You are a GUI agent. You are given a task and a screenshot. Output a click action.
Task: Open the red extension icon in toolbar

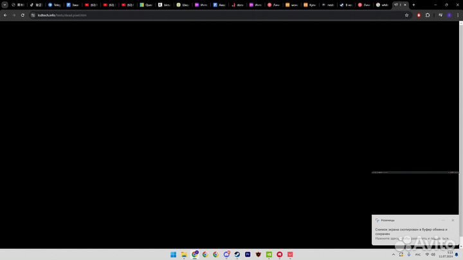[419, 15]
